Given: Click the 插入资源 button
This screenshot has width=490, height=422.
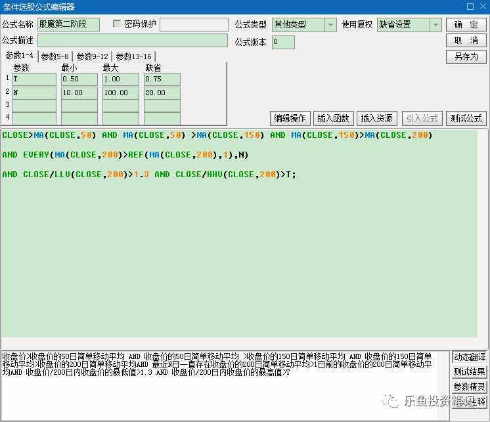Looking at the screenshot, I should pyautogui.click(x=376, y=118).
